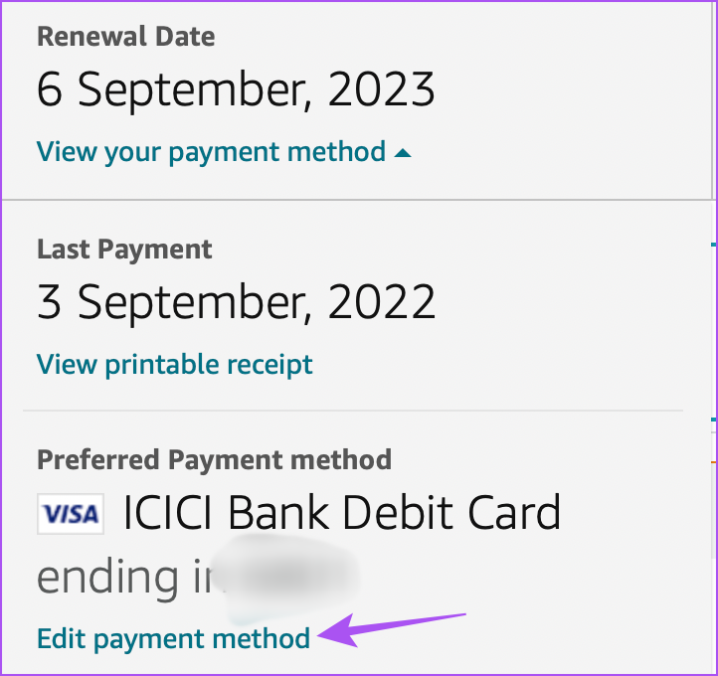Select the 3 September, 2022 date text
Image resolution: width=718 pixels, height=676 pixels.
236,302
